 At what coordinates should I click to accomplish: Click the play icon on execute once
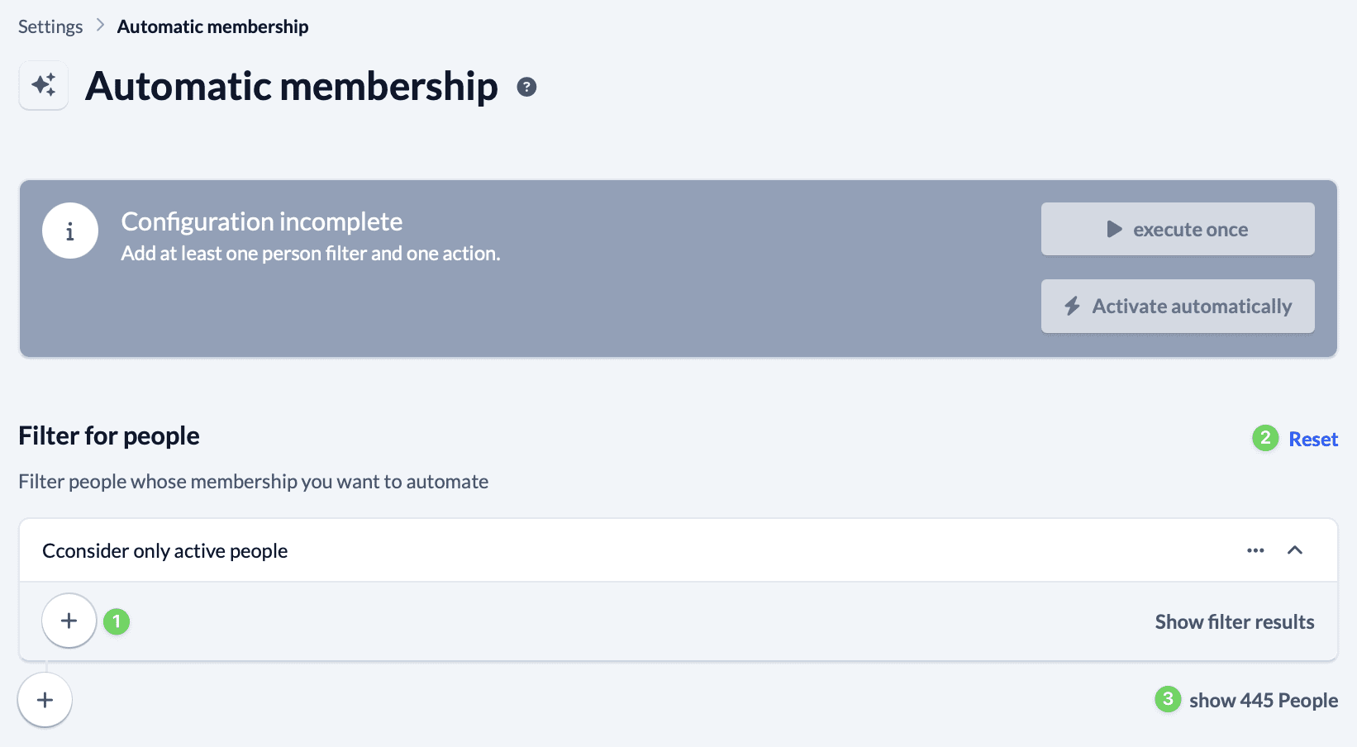click(x=1114, y=229)
